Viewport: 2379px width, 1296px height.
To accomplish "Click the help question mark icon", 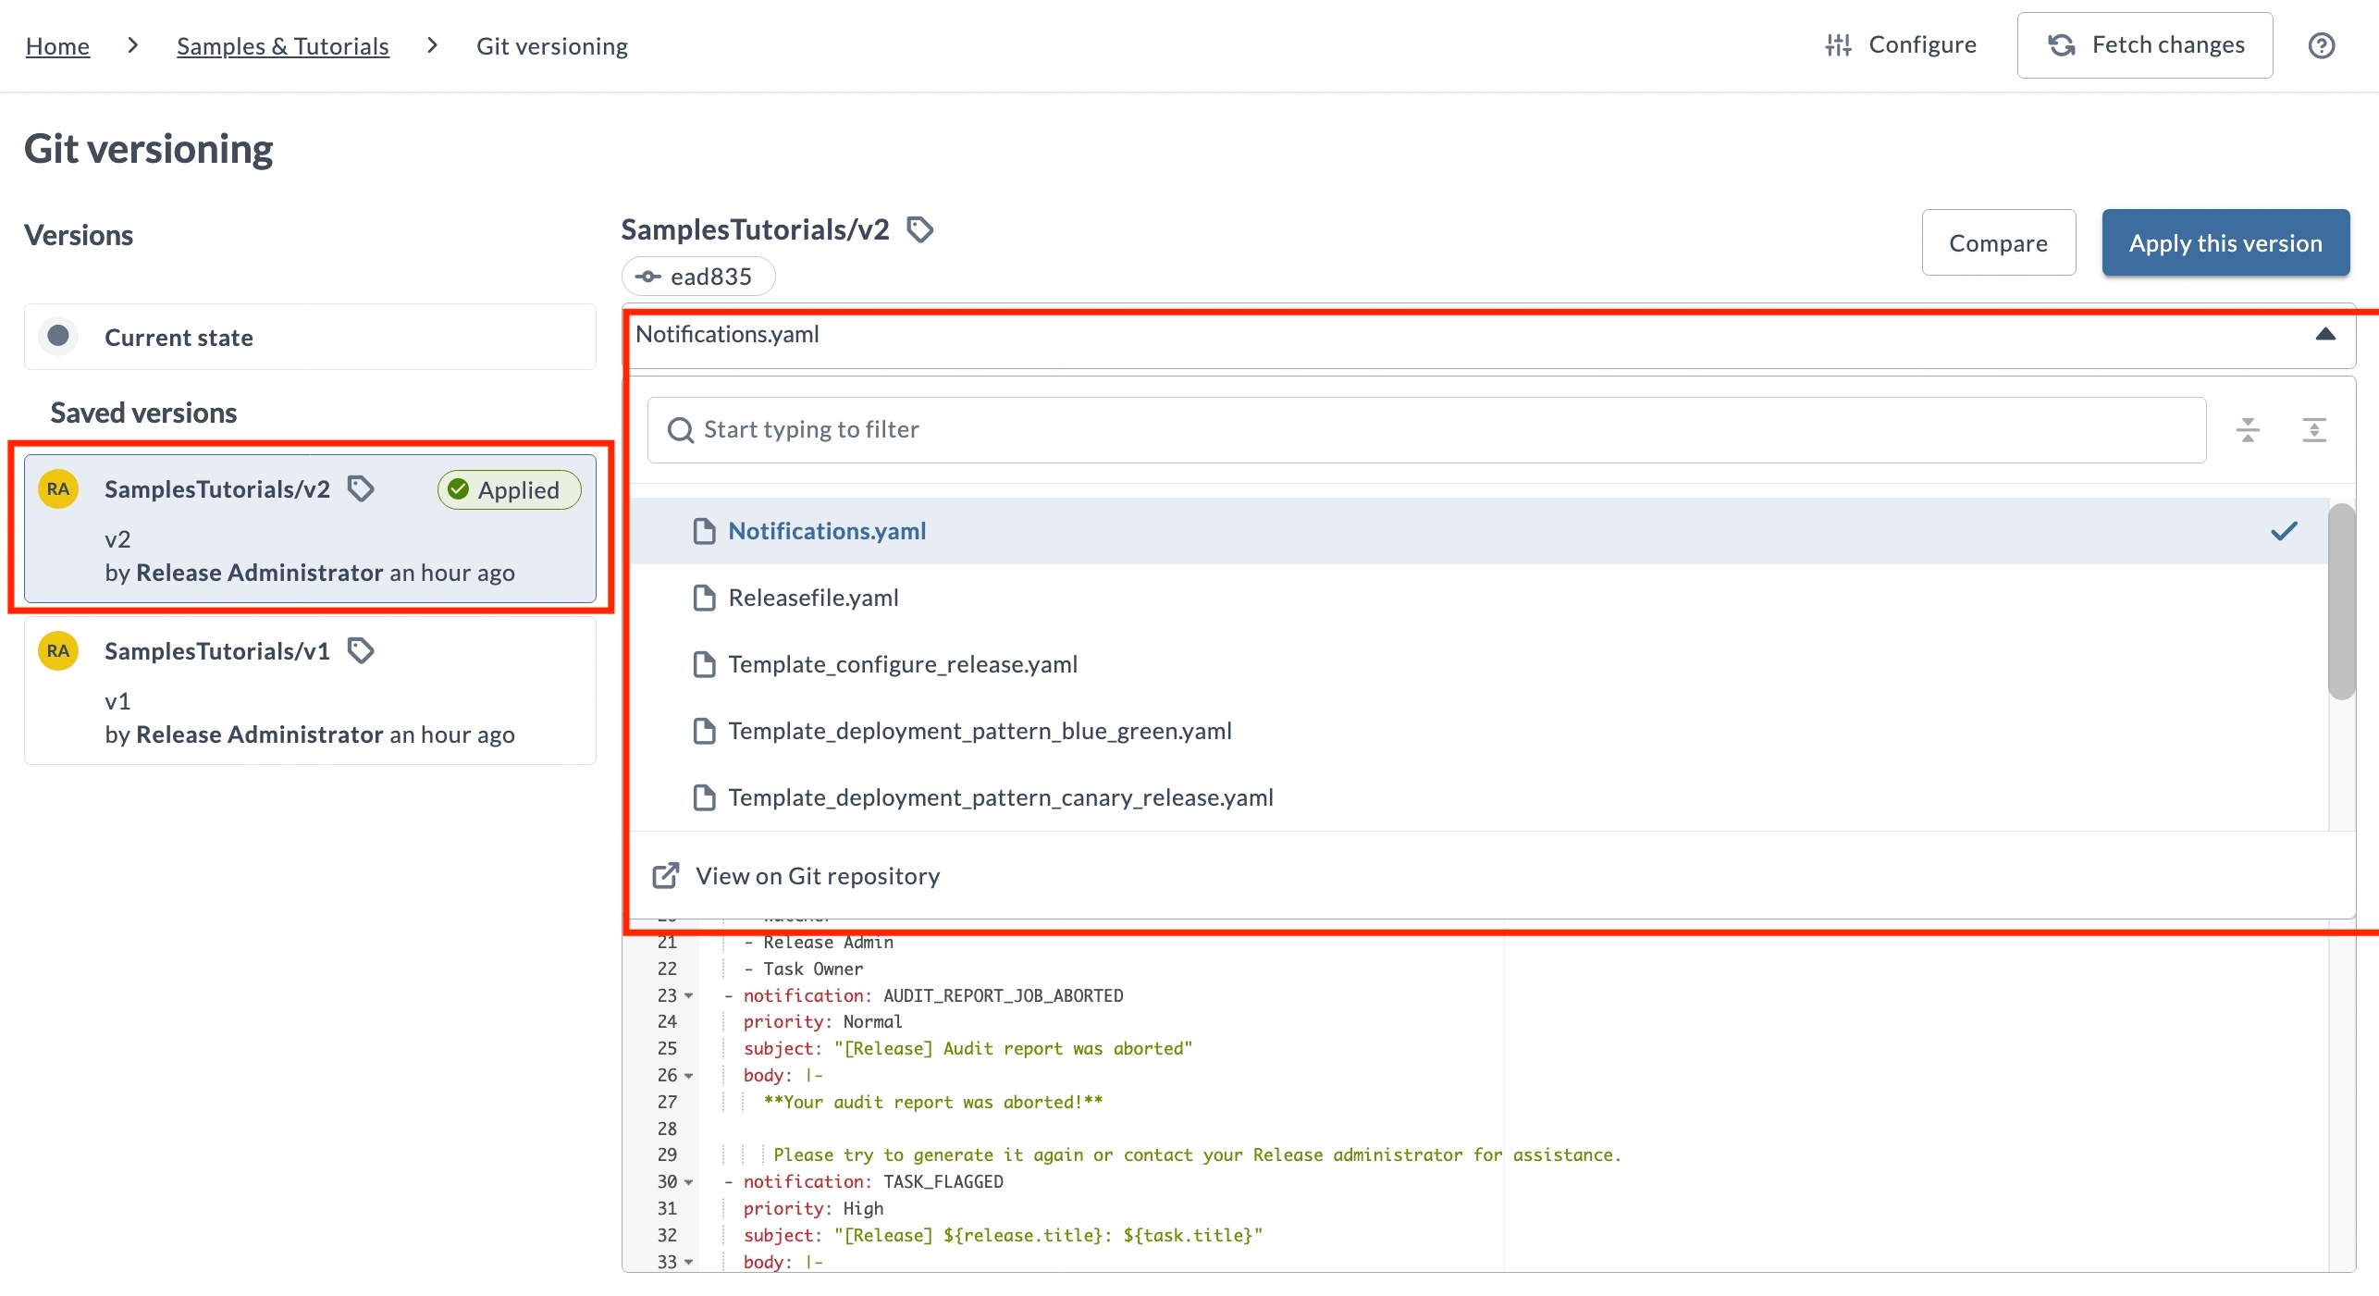I will (2321, 45).
